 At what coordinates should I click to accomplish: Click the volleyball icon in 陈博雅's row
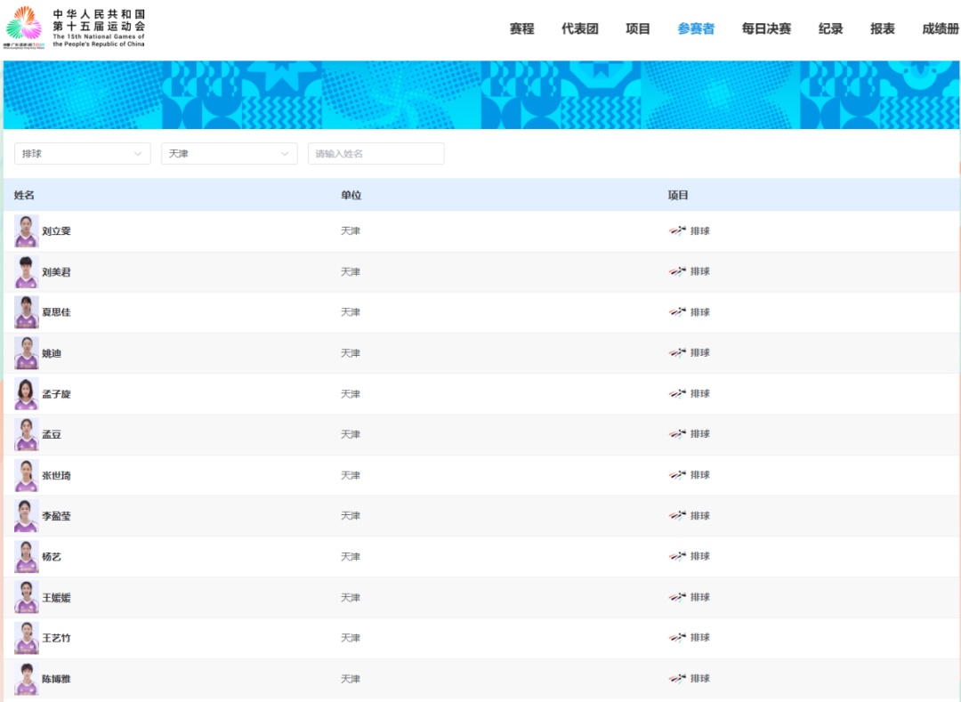coord(677,679)
